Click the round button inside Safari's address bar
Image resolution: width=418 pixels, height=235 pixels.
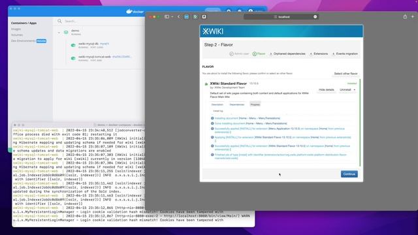(x=315, y=17)
